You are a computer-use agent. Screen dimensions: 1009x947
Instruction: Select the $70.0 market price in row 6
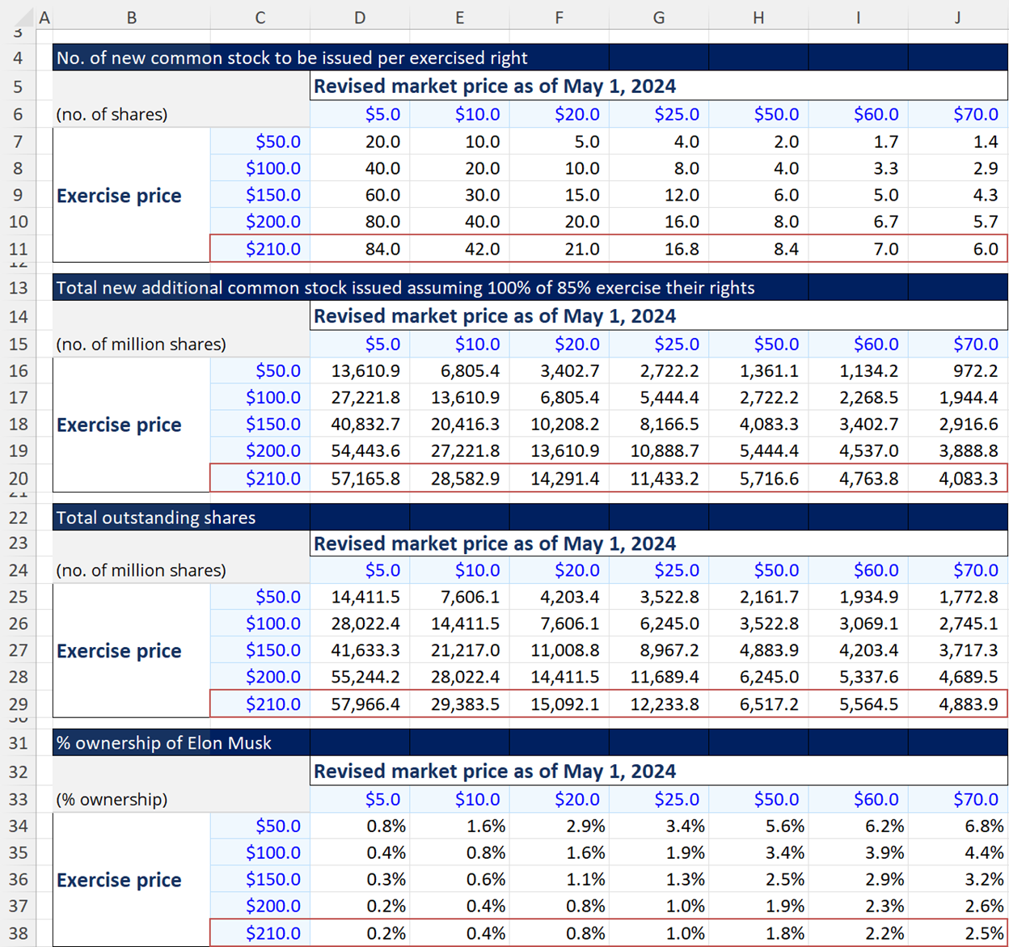pyautogui.click(x=975, y=114)
